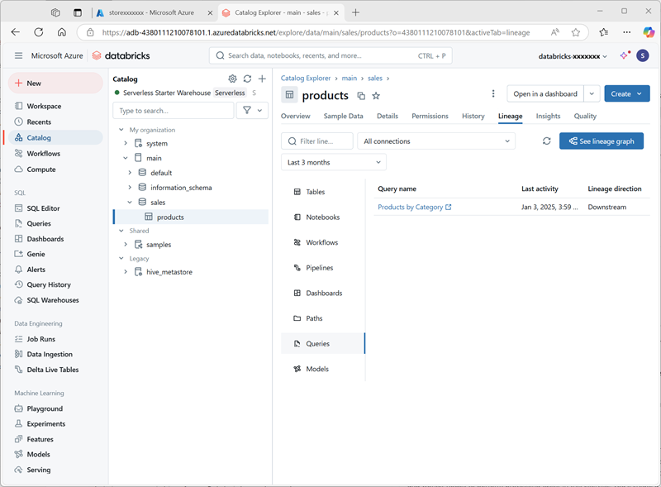Open Compute in the sidebar

pyautogui.click(x=40, y=169)
